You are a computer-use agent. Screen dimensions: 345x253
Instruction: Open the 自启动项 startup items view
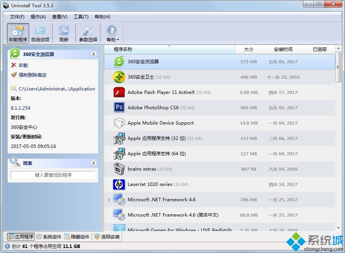40,33
